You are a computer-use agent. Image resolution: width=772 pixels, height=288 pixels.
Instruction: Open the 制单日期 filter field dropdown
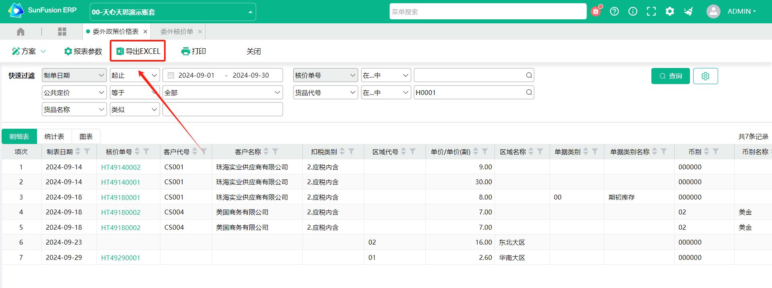coord(74,75)
